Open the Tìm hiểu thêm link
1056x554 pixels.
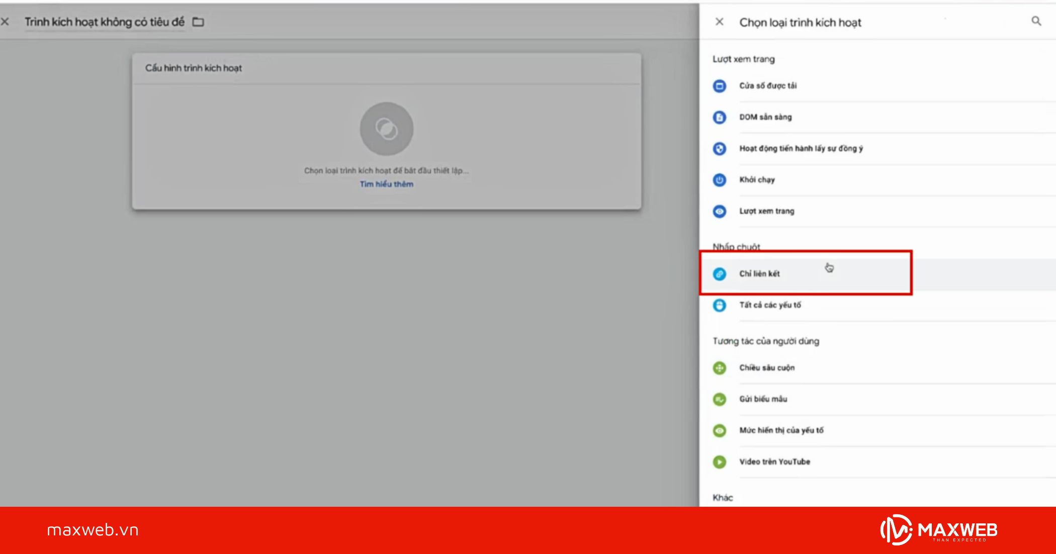tap(386, 184)
